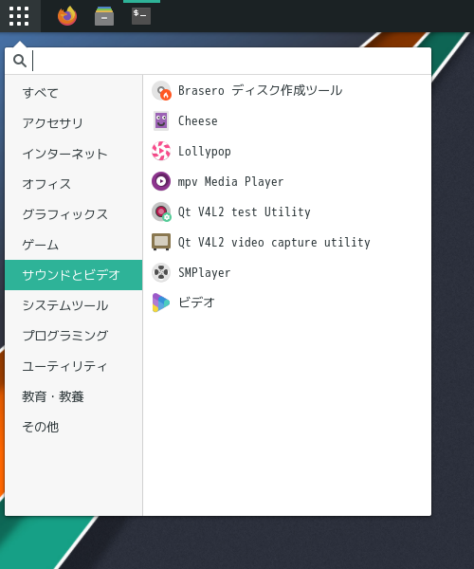Click the SMPlayer icon
Screen dimensions: 474x569
(161, 272)
